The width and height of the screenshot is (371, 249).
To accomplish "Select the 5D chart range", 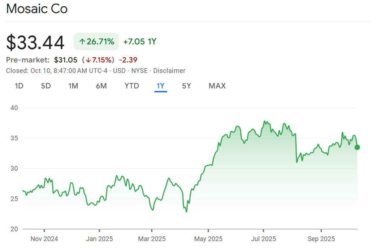I will [x=46, y=86].
